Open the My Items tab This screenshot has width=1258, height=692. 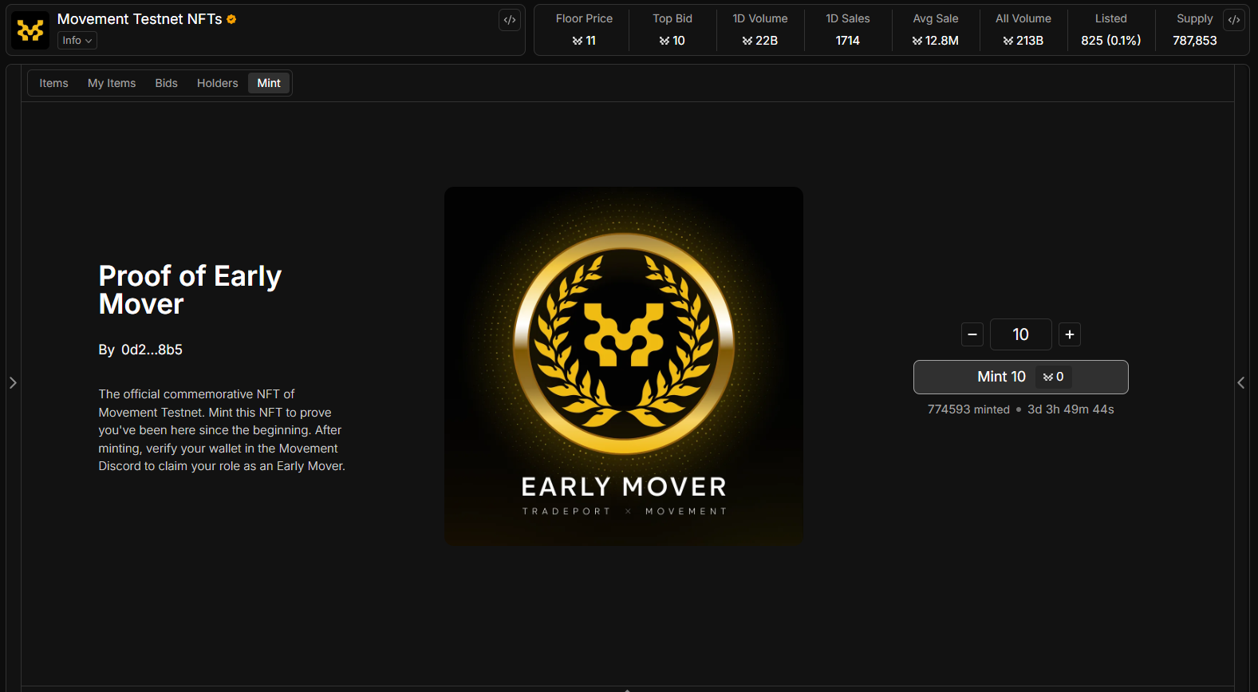point(112,83)
